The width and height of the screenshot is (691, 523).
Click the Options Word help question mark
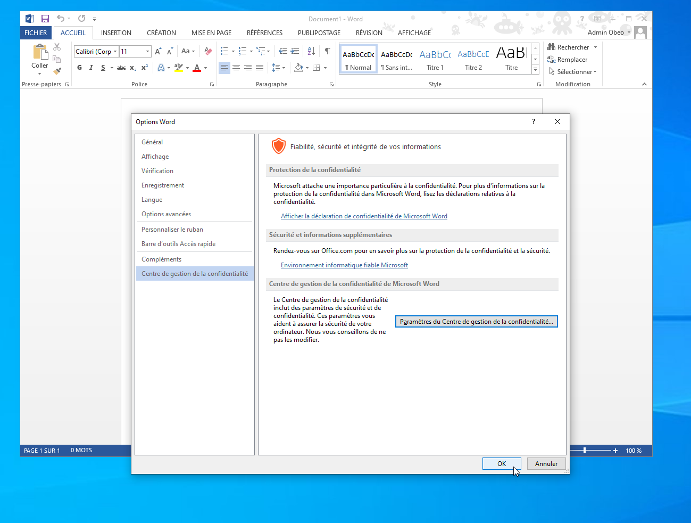(534, 121)
